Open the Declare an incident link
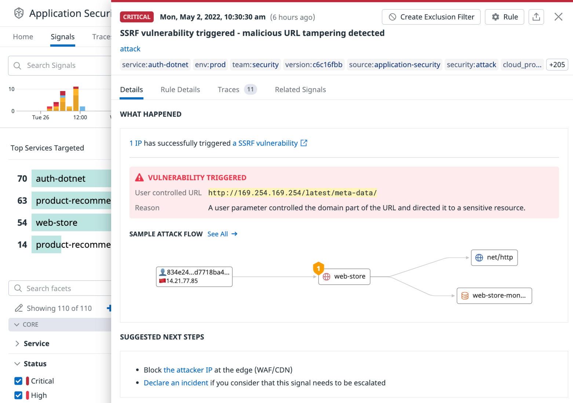 click(x=176, y=383)
